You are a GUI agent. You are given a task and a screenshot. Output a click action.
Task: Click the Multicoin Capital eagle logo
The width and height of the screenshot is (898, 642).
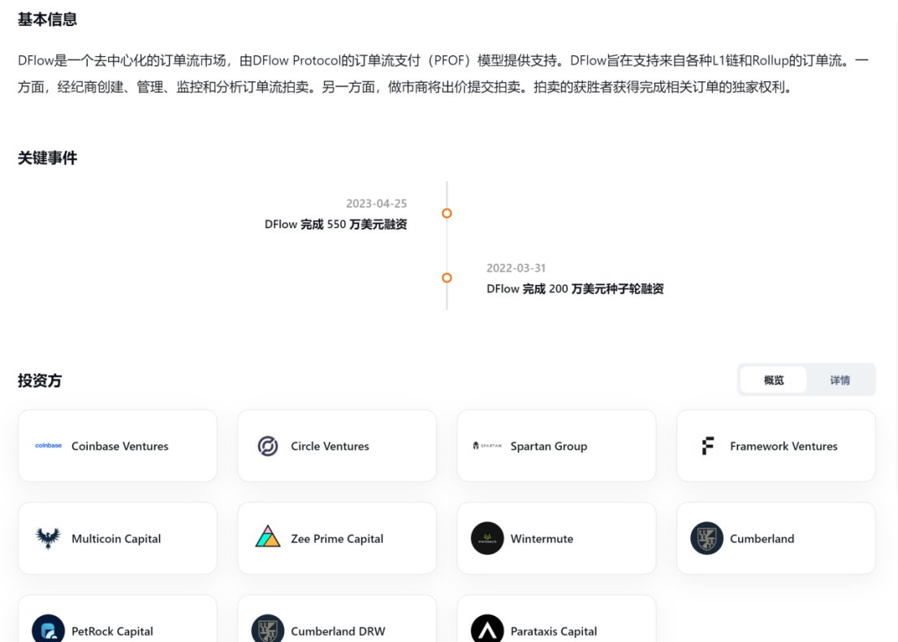(x=48, y=538)
